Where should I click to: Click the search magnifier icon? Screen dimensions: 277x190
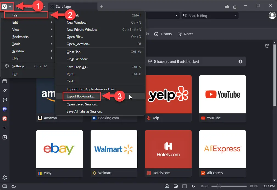[185, 16]
